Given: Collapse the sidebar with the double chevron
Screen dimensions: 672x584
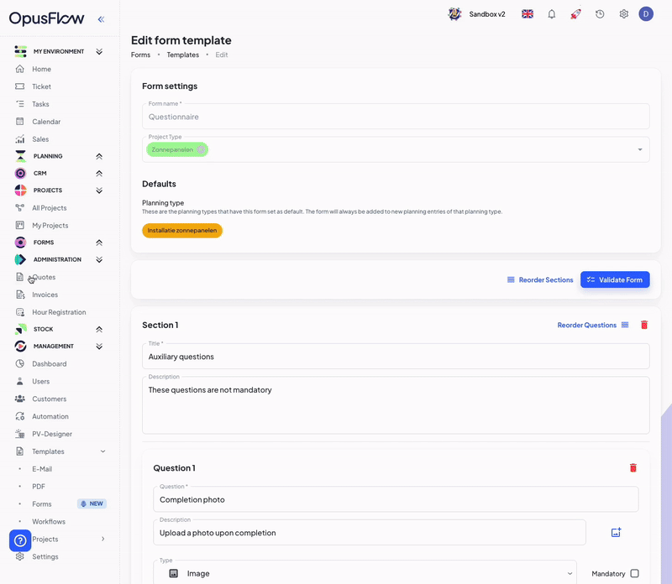Looking at the screenshot, I should tap(101, 19).
